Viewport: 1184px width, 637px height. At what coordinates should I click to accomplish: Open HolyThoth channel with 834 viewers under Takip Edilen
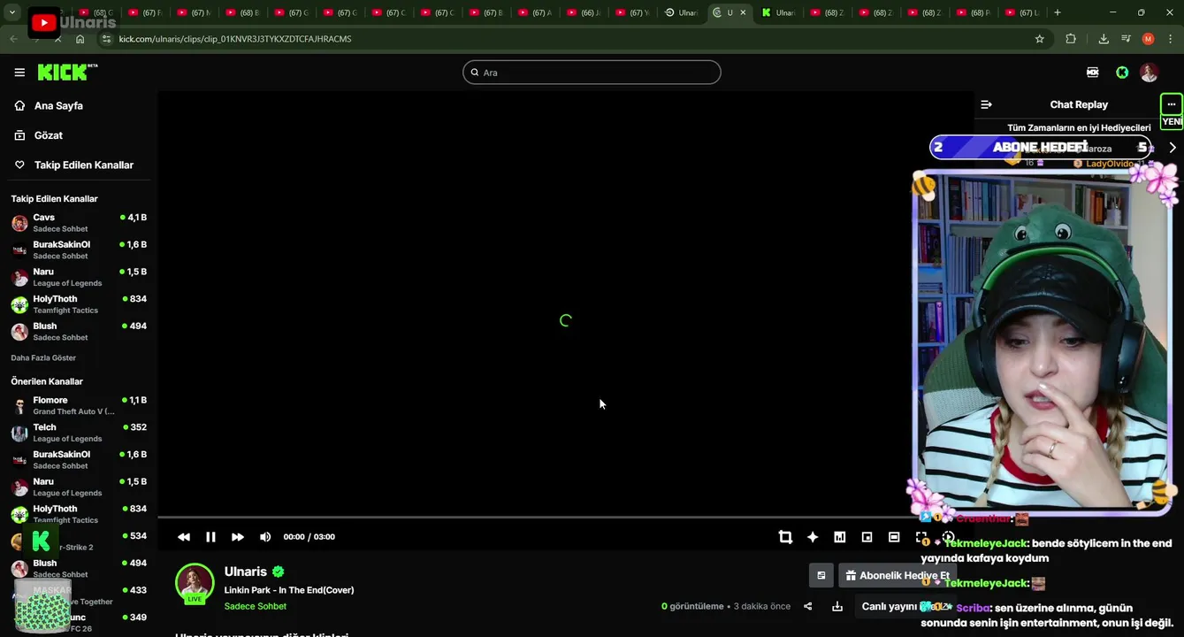pos(79,304)
